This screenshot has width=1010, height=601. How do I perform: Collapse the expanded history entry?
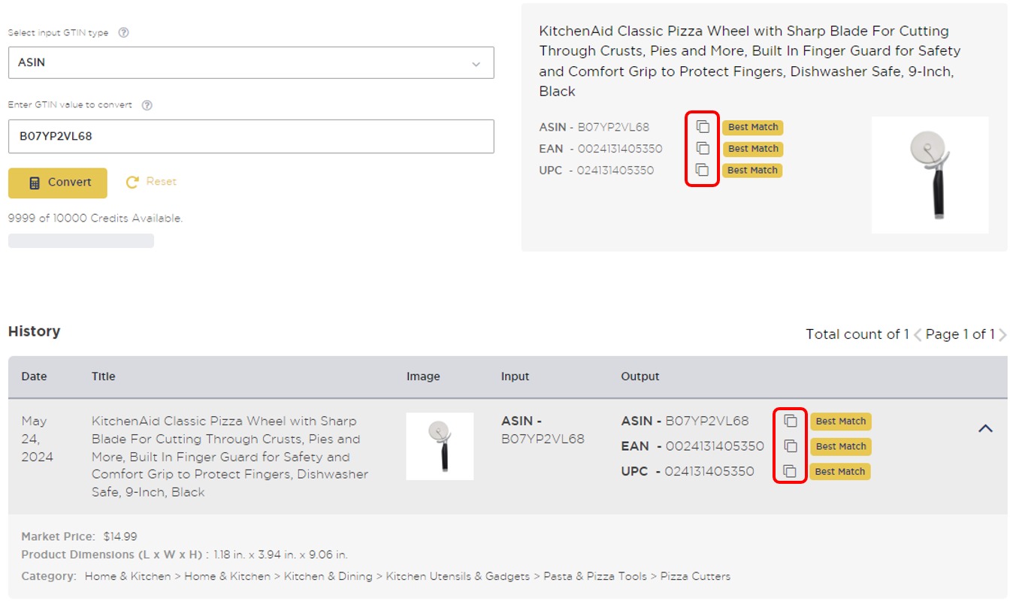coord(985,427)
